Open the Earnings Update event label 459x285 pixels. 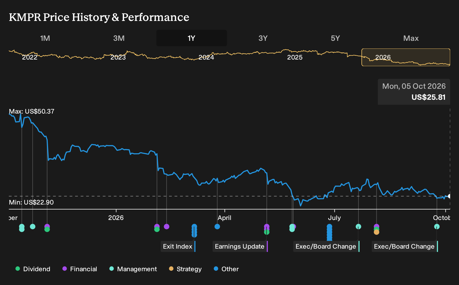click(x=240, y=246)
